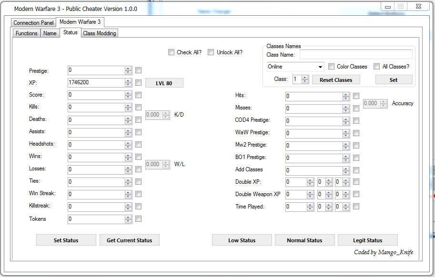Apply the Legit Status preset
The width and height of the screenshot is (435, 277).
(368, 240)
